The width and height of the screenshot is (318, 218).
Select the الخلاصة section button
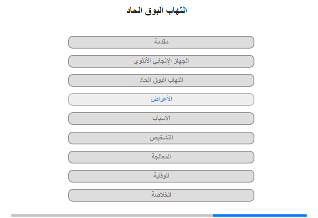point(161,195)
